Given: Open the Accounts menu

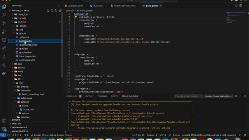Looking at the screenshot, I should click(4, 121).
